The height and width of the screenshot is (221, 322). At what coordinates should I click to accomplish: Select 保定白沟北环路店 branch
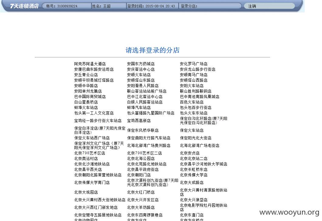[x=204, y=121]
